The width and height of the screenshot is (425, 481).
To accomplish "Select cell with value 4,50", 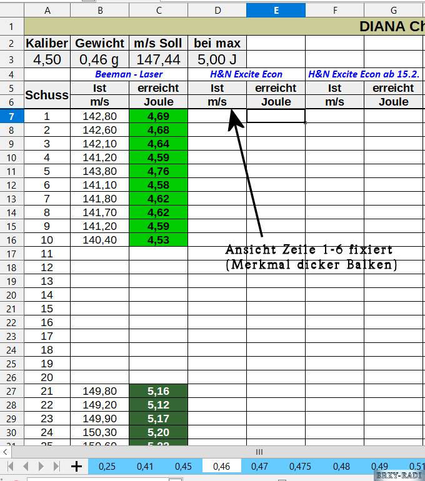I will tap(47, 59).
